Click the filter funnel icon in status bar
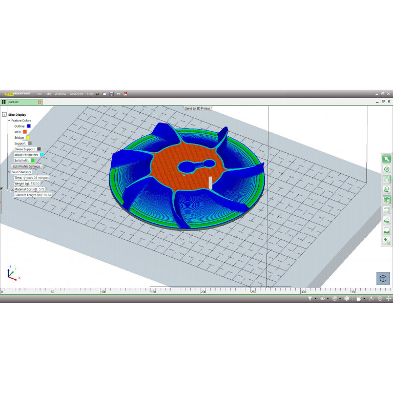Screen dimensions: 393x393 (x=310, y=298)
